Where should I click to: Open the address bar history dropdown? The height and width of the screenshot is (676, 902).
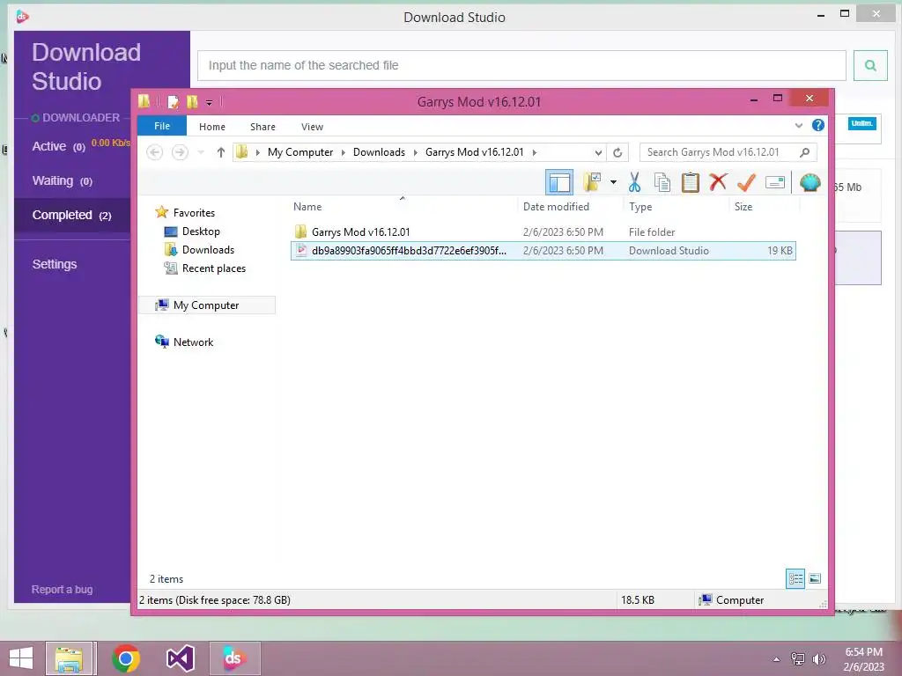(598, 152)
